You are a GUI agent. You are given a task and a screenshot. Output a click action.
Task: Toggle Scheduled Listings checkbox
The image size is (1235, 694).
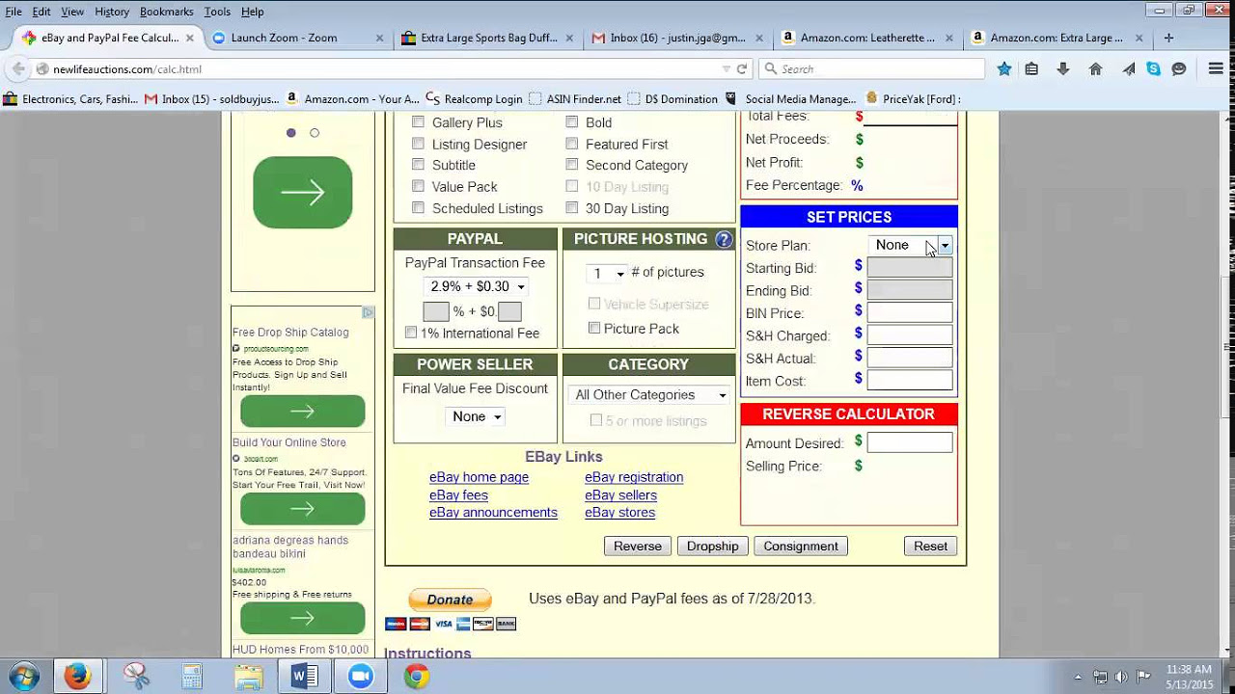(418, 207)
